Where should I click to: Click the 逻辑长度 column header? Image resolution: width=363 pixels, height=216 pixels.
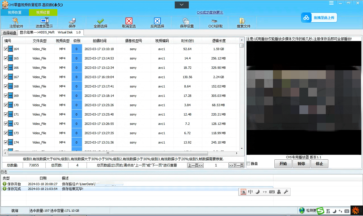pos(219,41)
